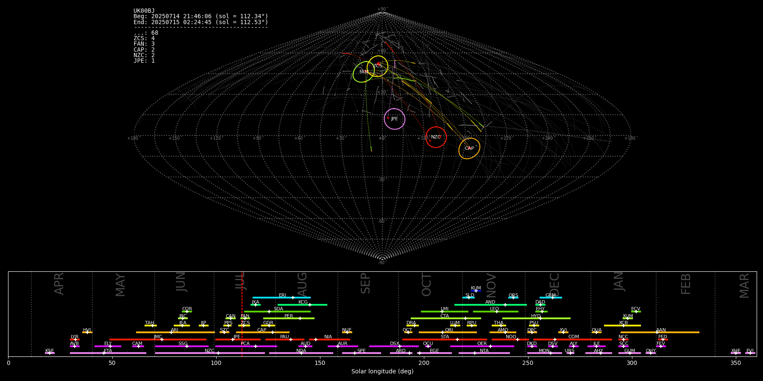Select the JMC shower bar in the timeline

158,340
